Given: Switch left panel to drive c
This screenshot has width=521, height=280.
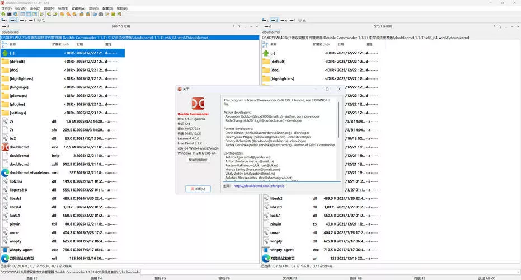Looking at the screenshot, I should click(5, 20).
